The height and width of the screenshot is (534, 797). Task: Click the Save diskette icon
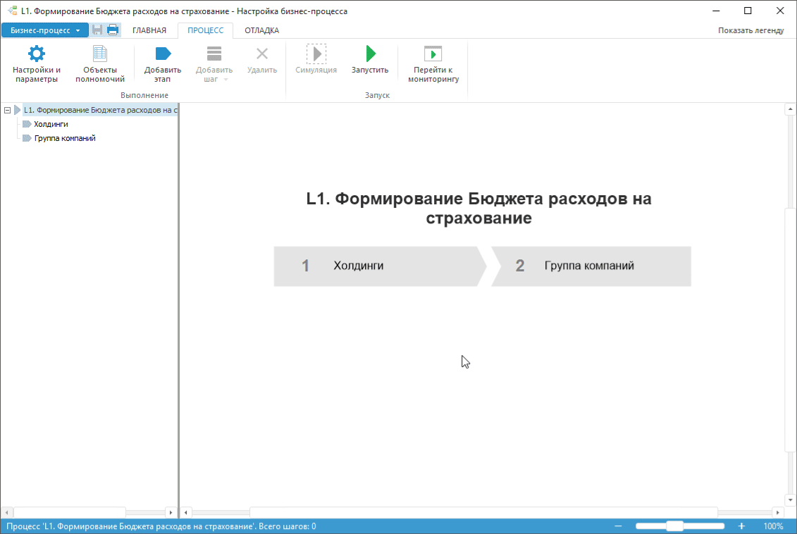click(x=97, y=30)
